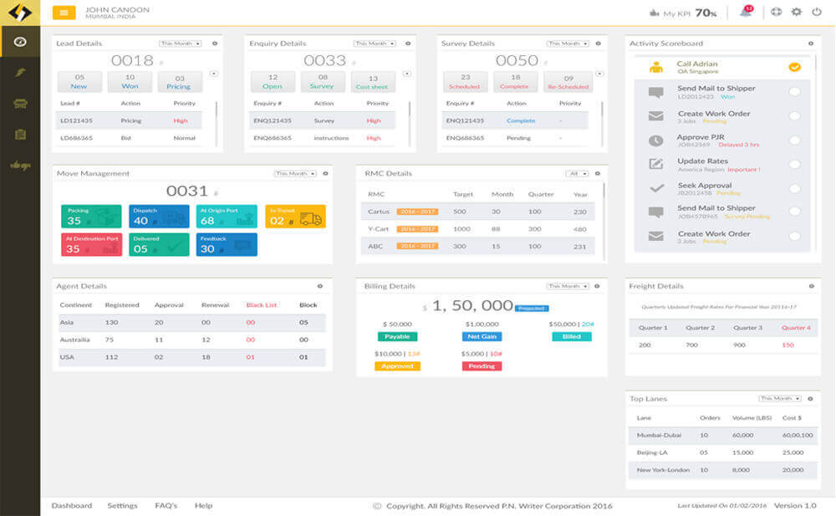Open the notifications bell icon

(746, 12)
